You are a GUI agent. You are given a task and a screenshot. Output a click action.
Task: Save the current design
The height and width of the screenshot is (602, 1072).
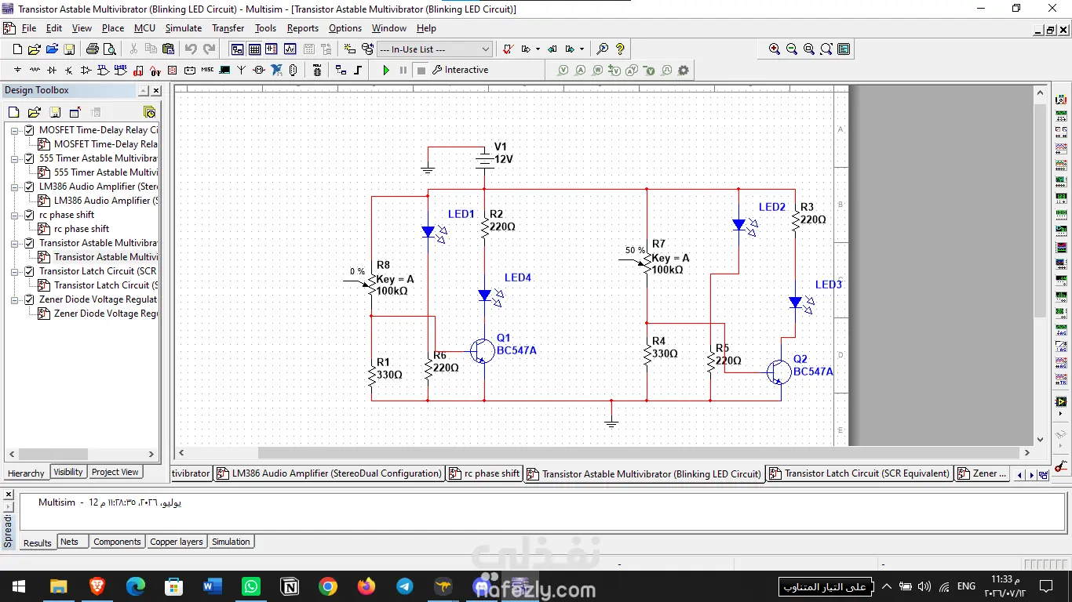tap(69, 49)
